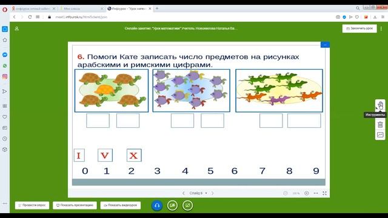Select the Инструменты hand tool

380,106
